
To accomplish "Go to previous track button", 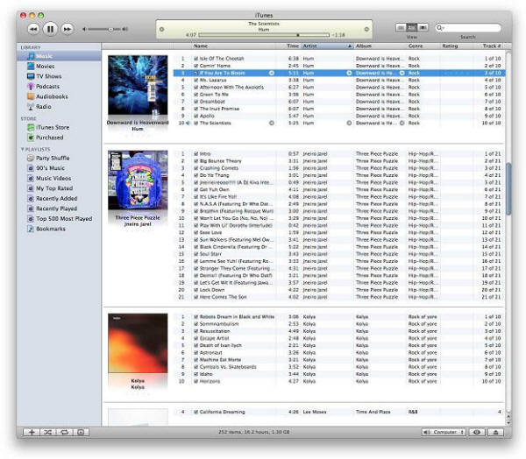I will [33, 29].
